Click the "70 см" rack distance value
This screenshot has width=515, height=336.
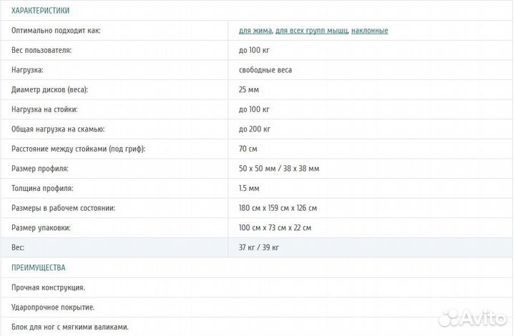coord(248,149)
